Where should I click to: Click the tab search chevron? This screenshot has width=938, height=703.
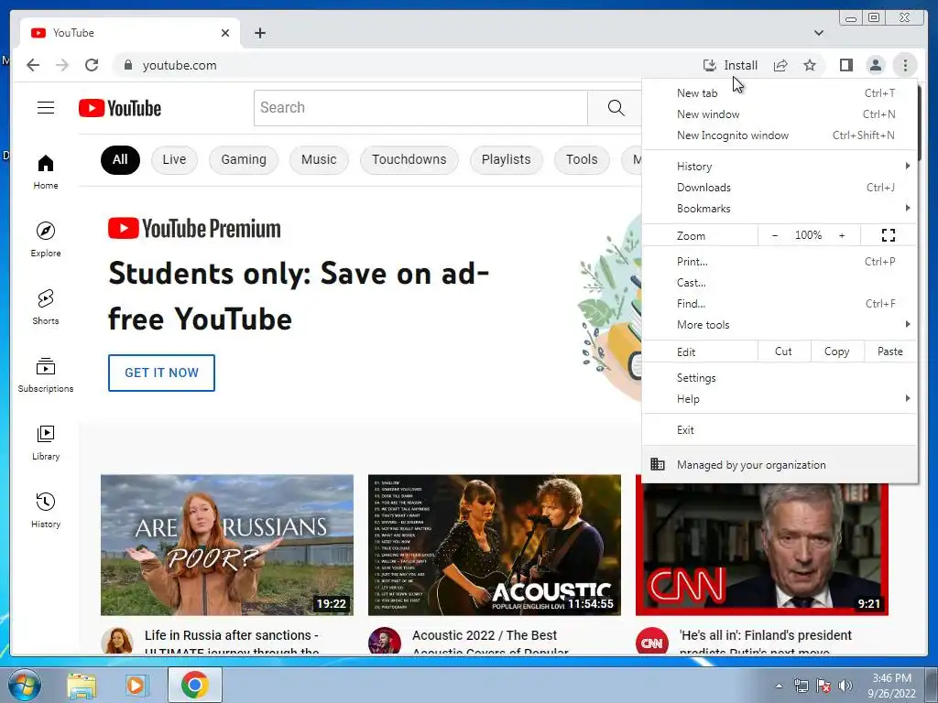pos(818,33)
